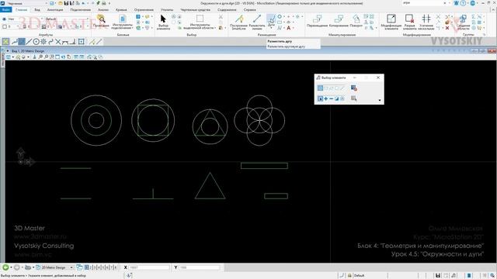Select tangent snap mode icon

(x=65, y=41)
